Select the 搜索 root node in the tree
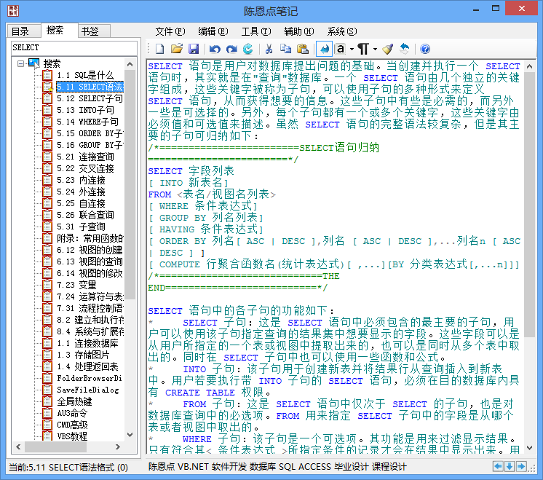Image resolution: width=543 pixels, height=480 pixels. (52, 63)
